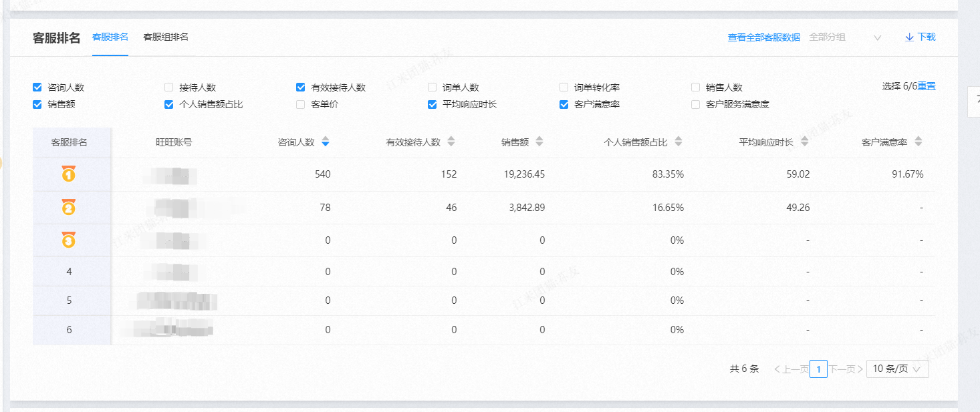This screenshot has height=412, width=980.
Task: Click the 78 consultation count cell
Action: click(x=325, y=208)
